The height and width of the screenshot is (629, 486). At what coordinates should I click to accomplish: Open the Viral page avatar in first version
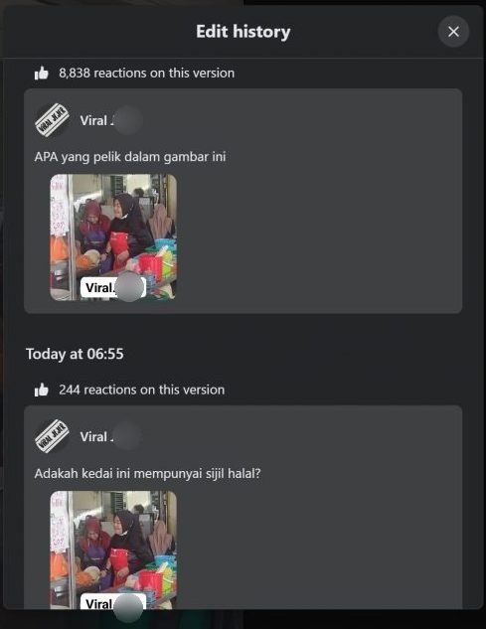(52, 120)
